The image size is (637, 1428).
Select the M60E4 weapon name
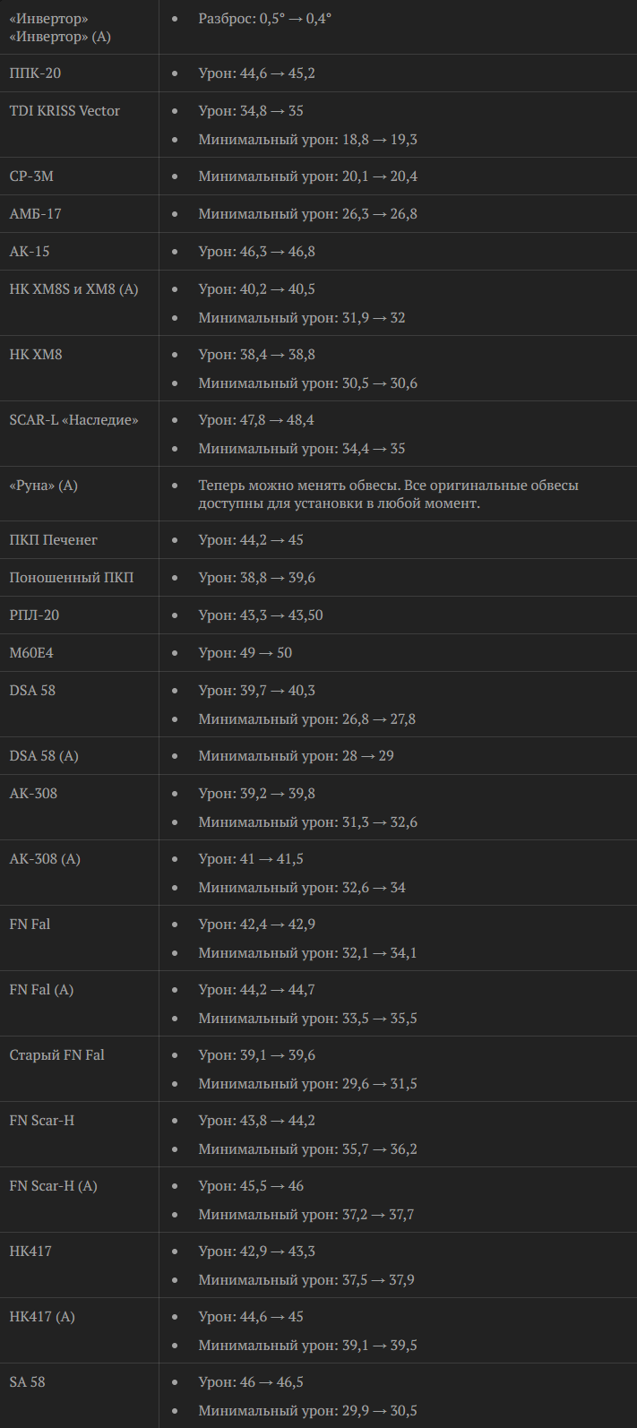[31, 653]
